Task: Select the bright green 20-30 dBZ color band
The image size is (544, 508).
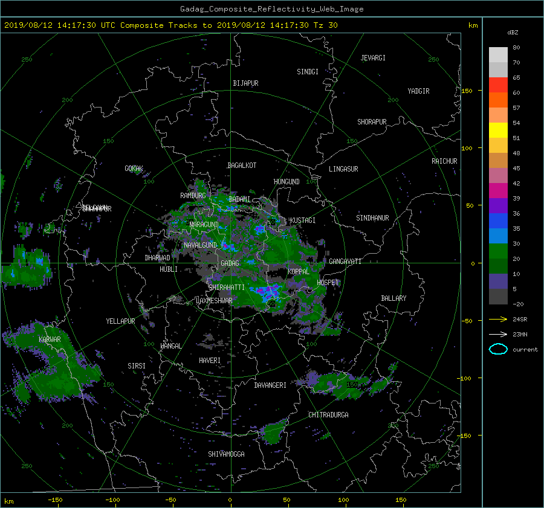Action: point(498,251)
